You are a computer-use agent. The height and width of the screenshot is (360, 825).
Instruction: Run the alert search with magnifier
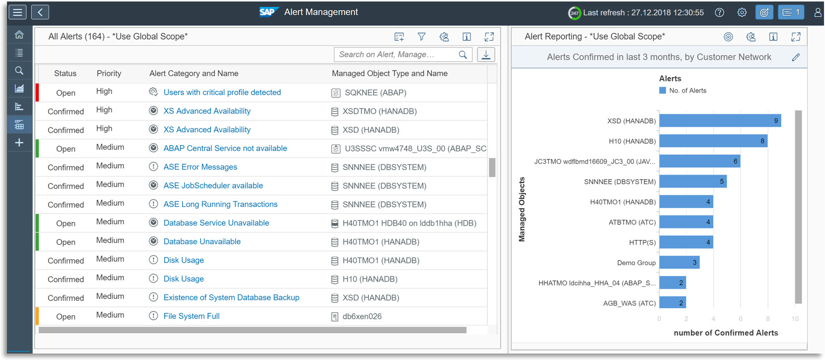click(463, 55)
